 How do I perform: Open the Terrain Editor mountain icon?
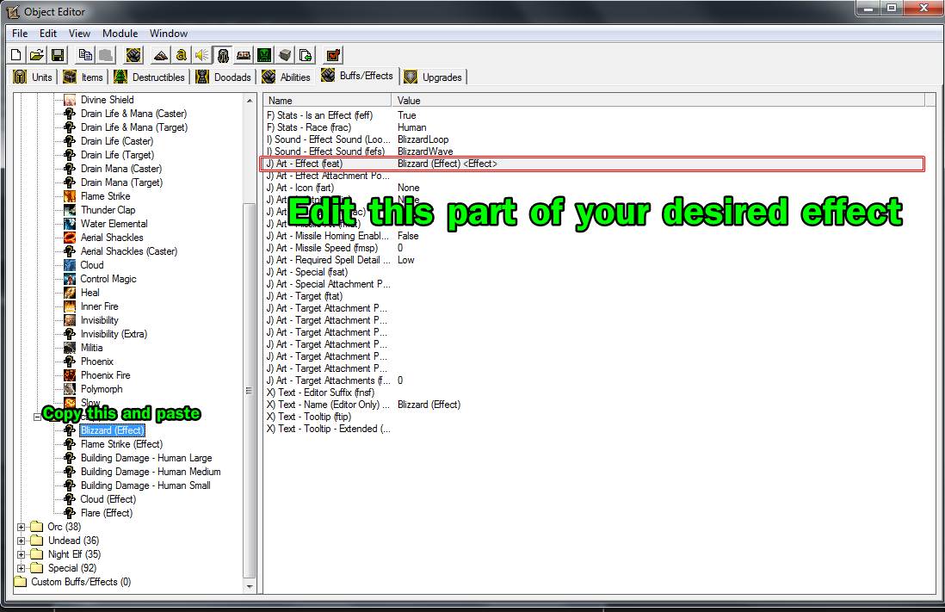[x=160, y=55]
